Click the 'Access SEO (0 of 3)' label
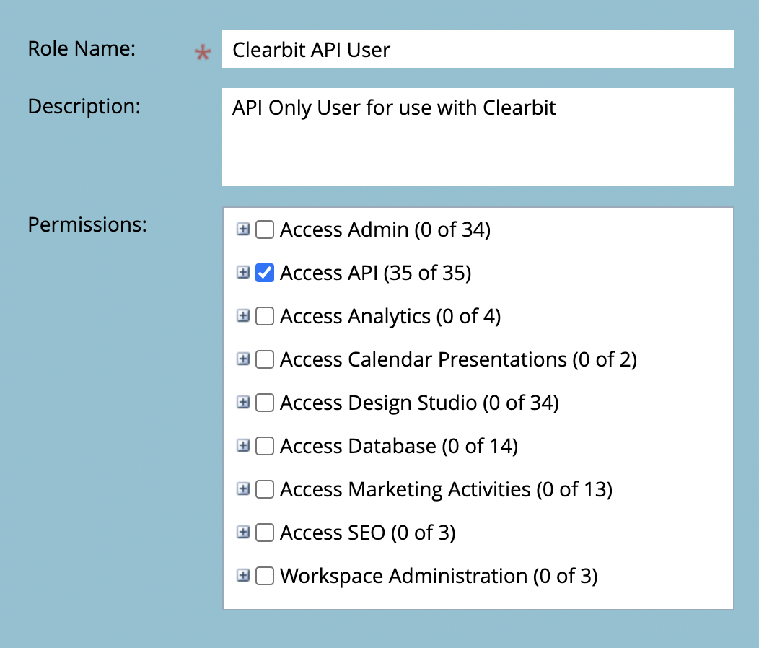The width and height of the screenshot is (759, 648). [368, 533]
